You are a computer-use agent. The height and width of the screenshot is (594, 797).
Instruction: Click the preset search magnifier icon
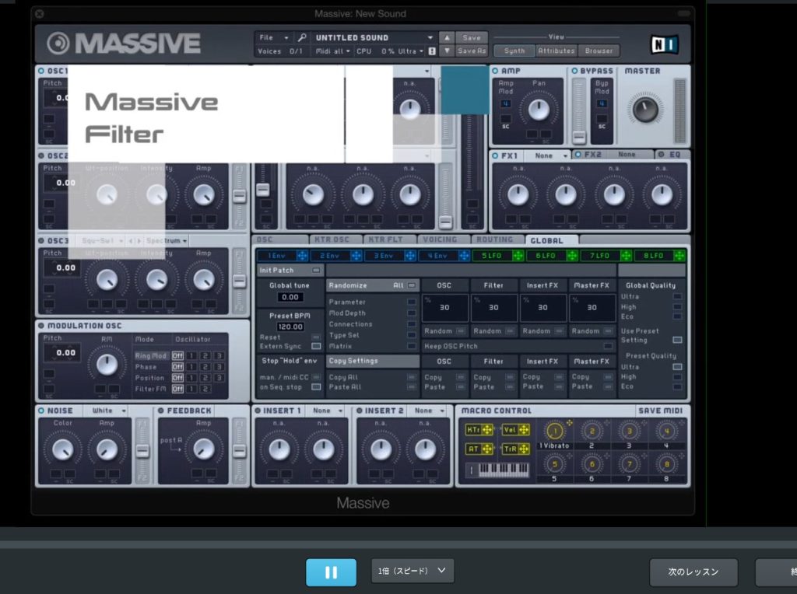302,37
